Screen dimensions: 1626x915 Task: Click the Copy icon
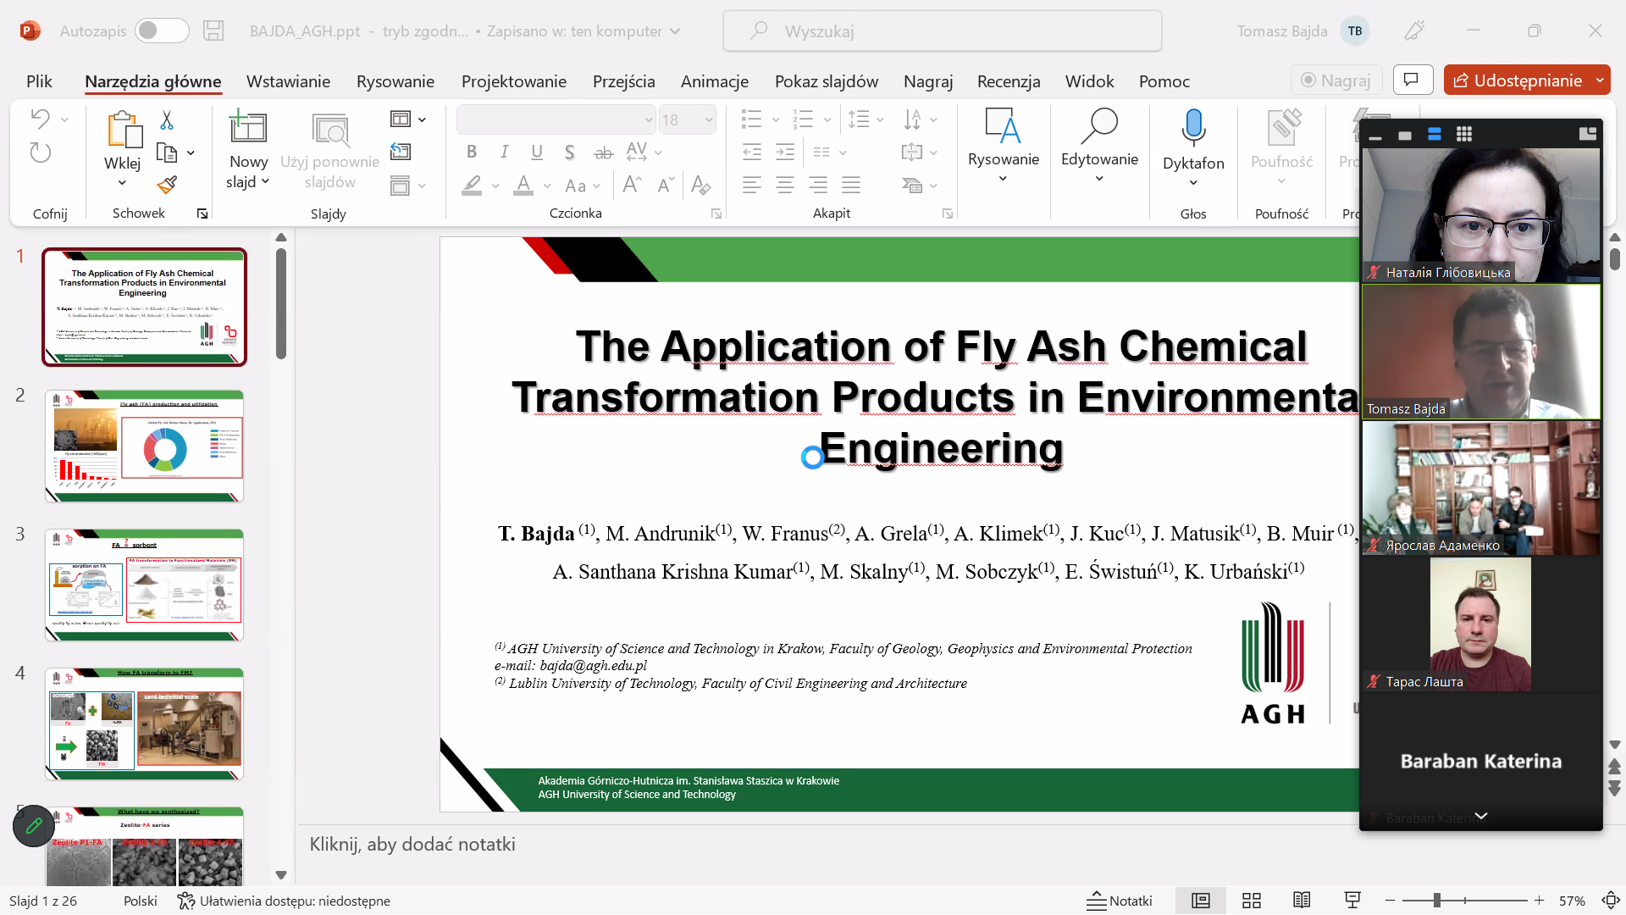coord(167,152)
